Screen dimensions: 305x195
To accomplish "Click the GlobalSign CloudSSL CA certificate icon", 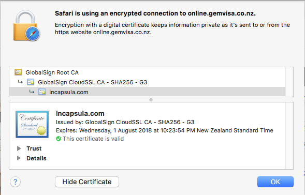I will (31, 82).
